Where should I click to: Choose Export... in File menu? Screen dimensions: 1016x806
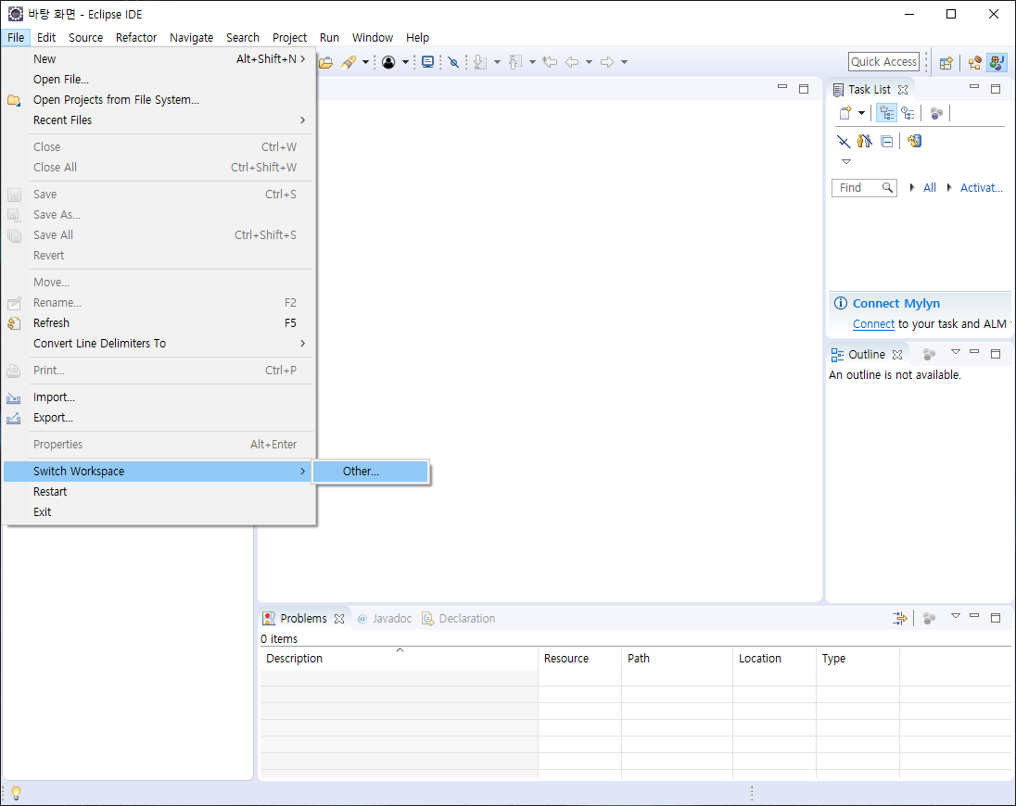[159, 418]
